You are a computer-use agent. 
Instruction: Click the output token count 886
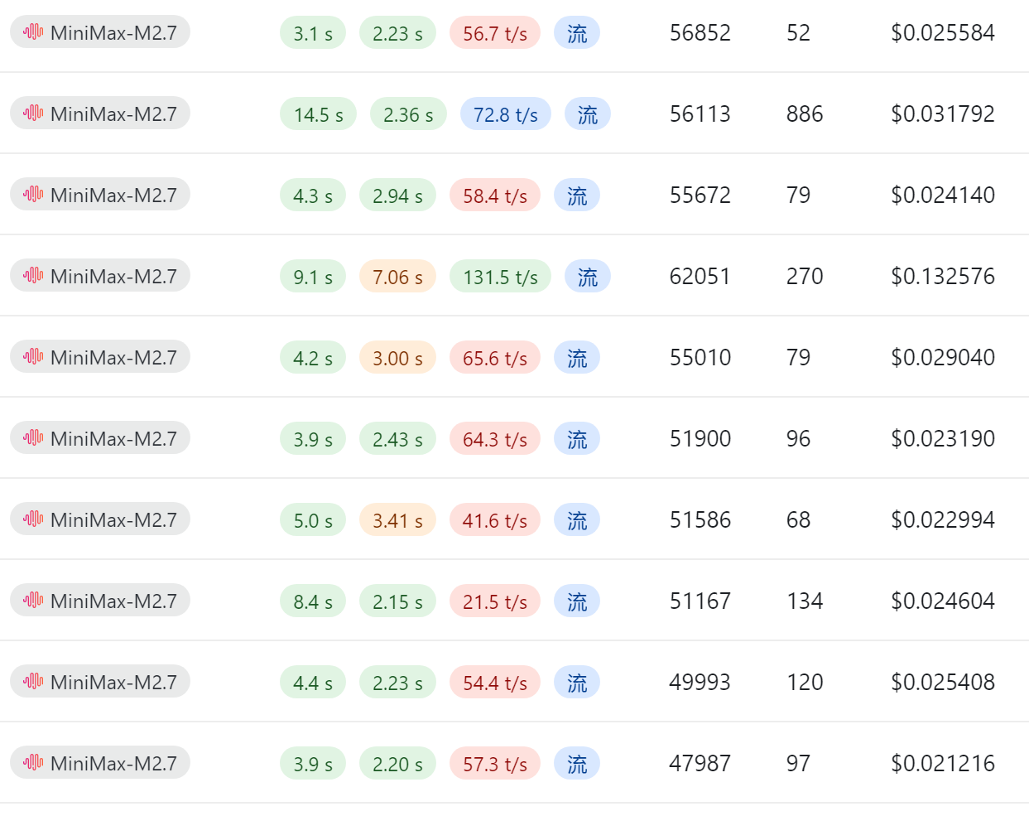tap(805, 114)
